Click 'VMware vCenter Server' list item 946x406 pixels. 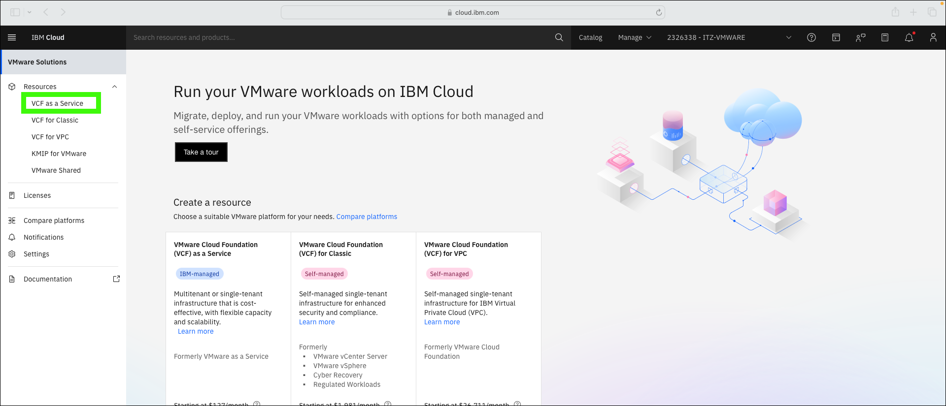pyautogui.click(x=350, y=356)
